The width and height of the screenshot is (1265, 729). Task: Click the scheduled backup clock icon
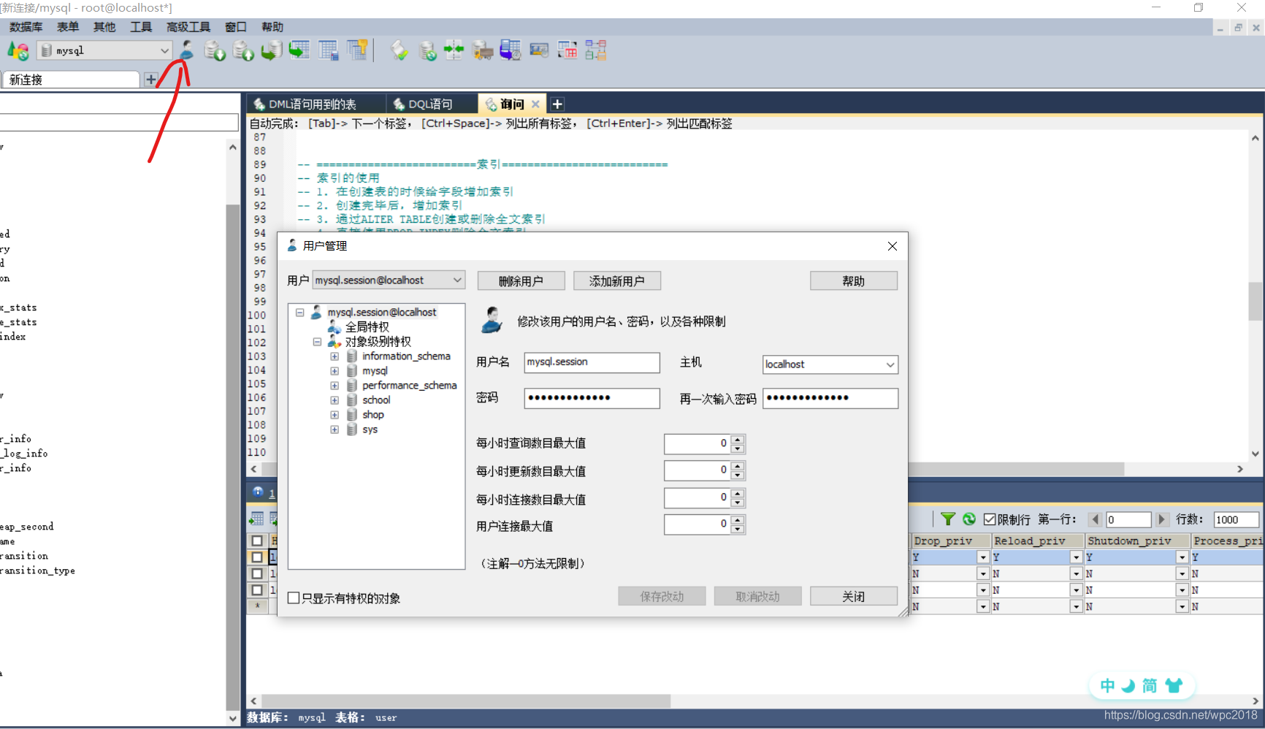click(x=511, y=50)
